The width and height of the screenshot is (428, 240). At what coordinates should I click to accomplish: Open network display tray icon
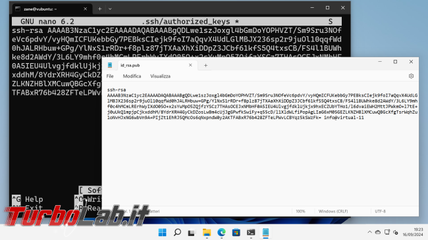coord(387,232)
